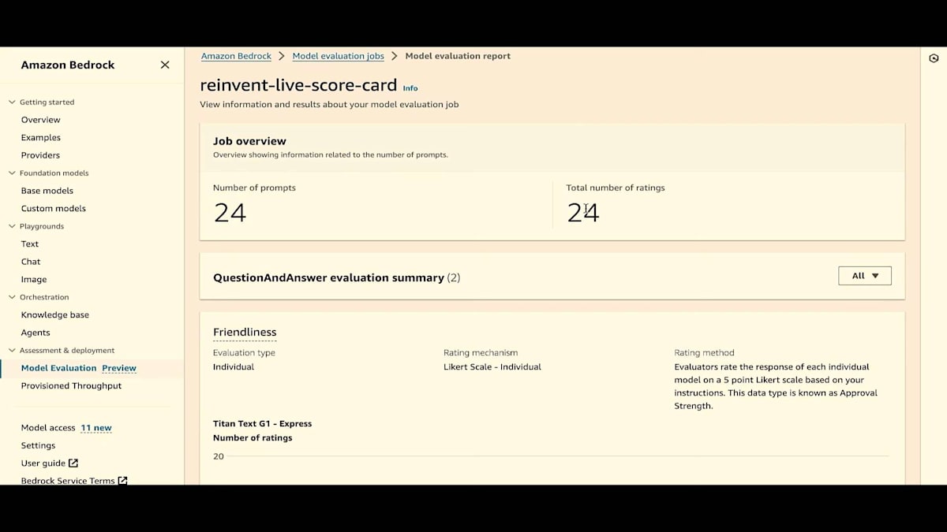This screenshot has height=532, width=947.
Task: Click the Model evaluation jobs breadcrumb
Action: 339,56
